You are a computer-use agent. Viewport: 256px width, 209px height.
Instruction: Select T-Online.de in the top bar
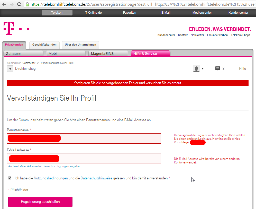tap(93, 12)
